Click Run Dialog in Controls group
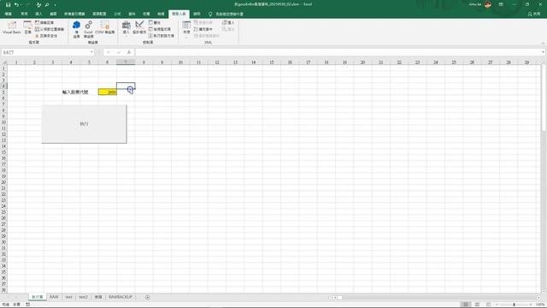The height and width of the screenshot is (308, 547). pyautogui.click(x=162, y=36)
